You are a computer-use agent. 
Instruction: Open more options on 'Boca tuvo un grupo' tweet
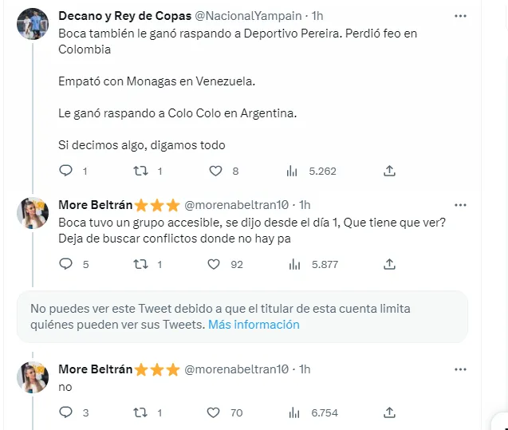pos(460,204)
